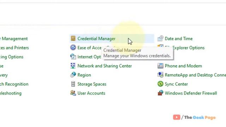This screenshot has width=226, height=127.
Task: Open the User Accounts link
Action: point(91,93)
